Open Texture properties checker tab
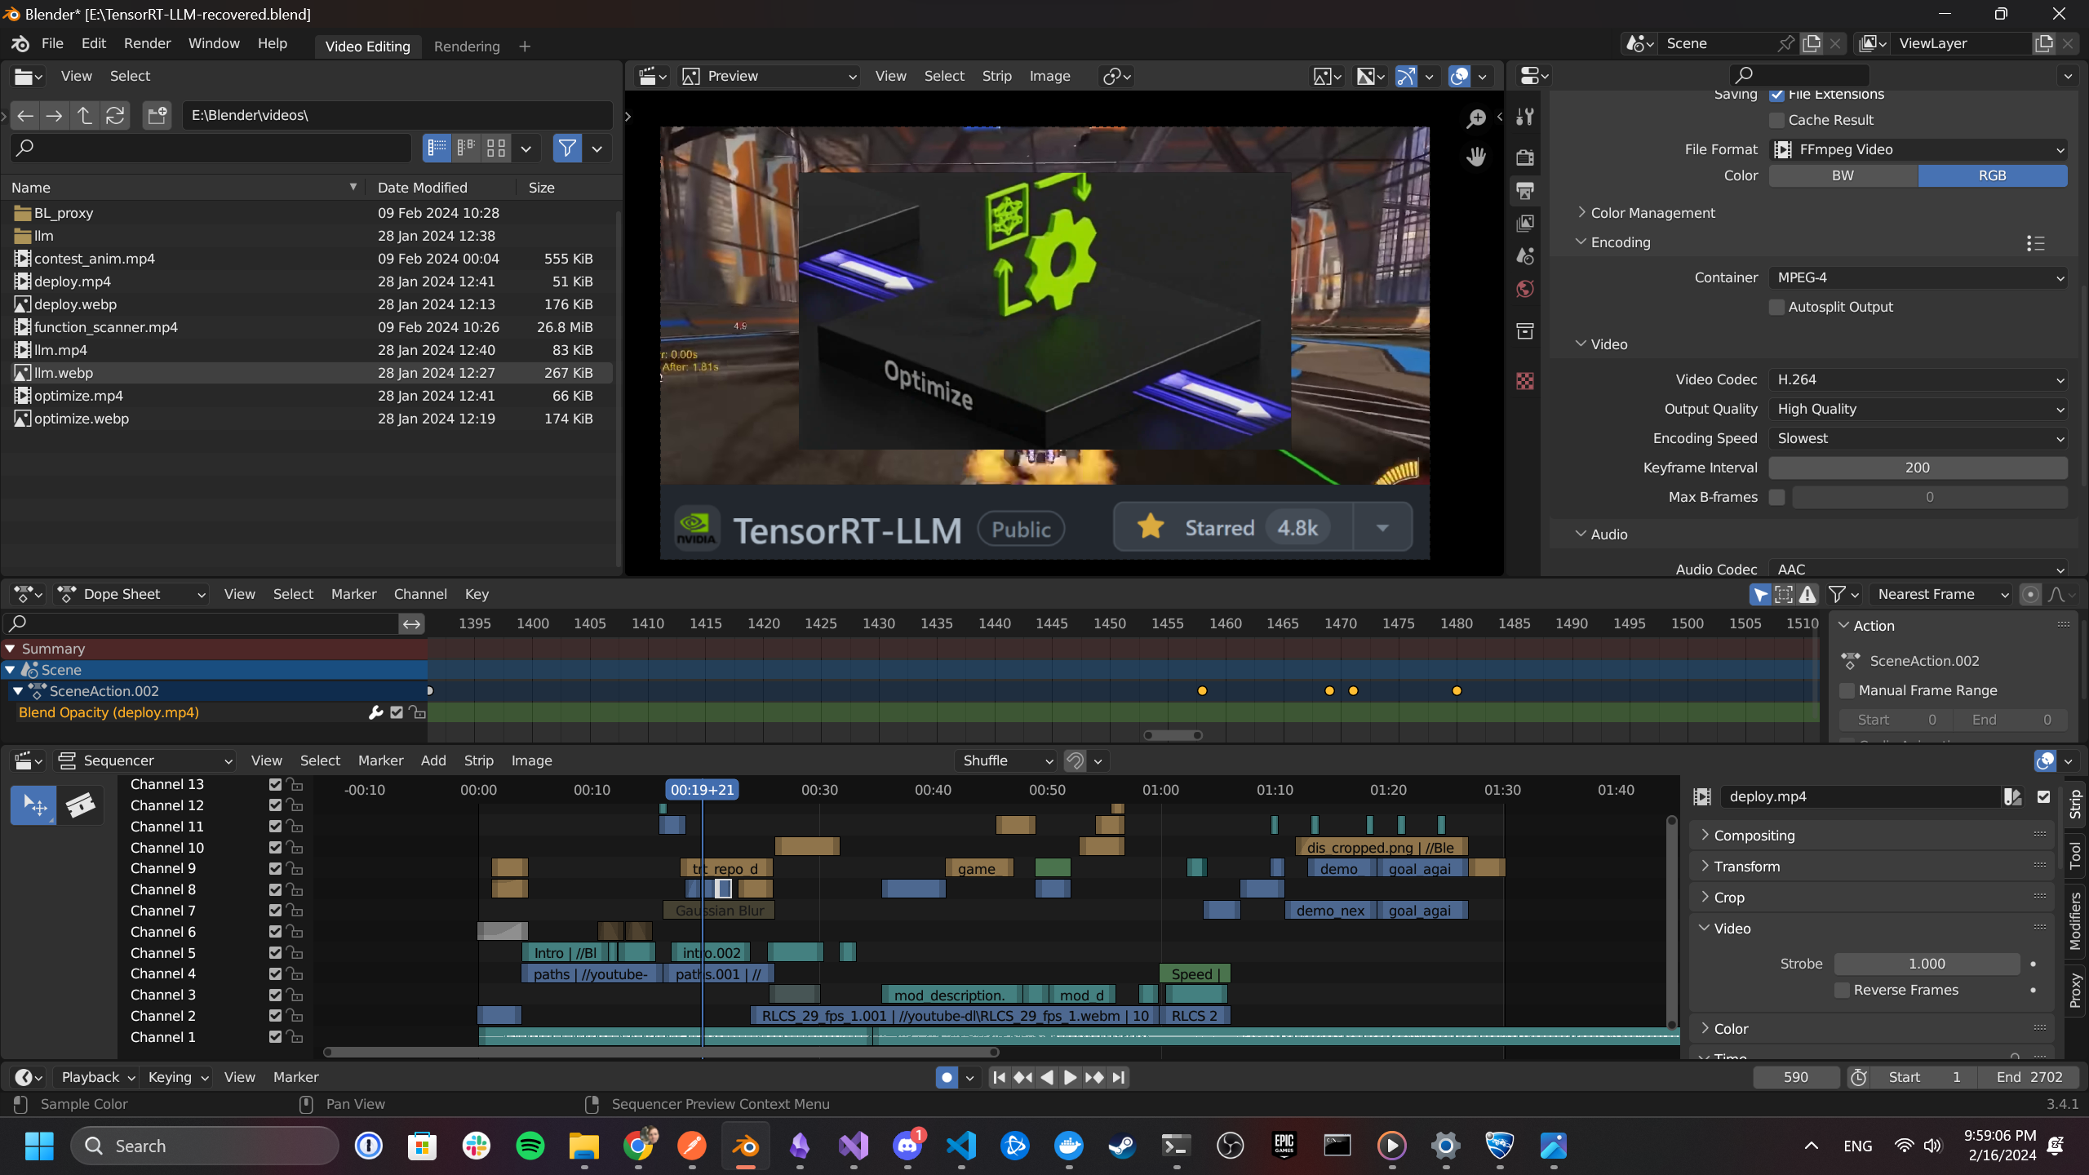 click(1524, 381)
